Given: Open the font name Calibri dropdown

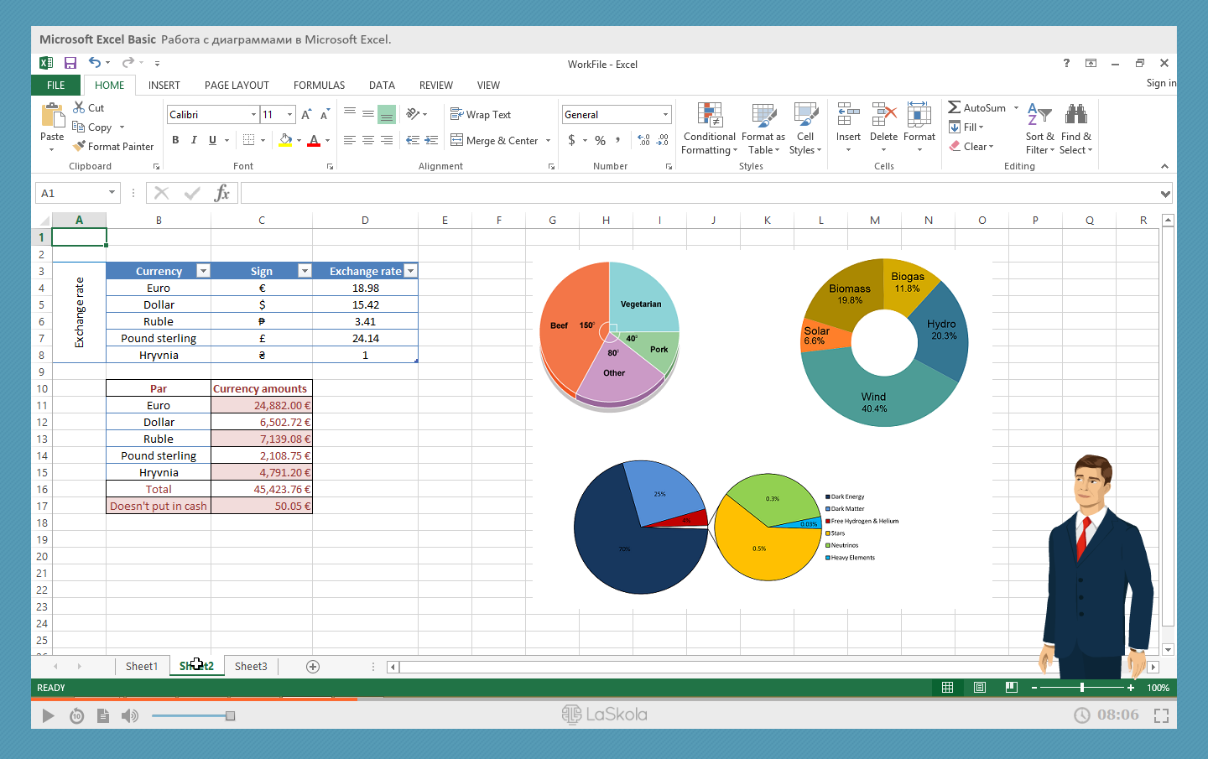Looking at the screenshot, I should tap(253, 115).
